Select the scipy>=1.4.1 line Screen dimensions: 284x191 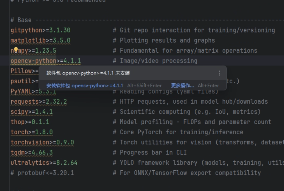point(32,112)
